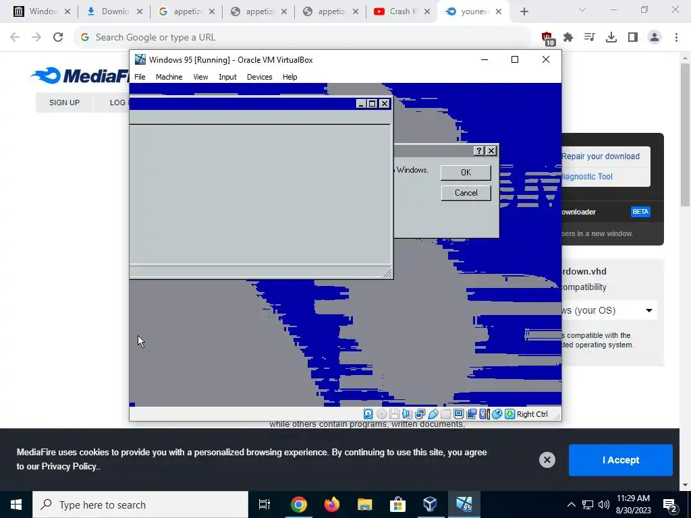Click the optical disc icon in VirtualBox status bar
691x518 pixels.
coord(382,414)
